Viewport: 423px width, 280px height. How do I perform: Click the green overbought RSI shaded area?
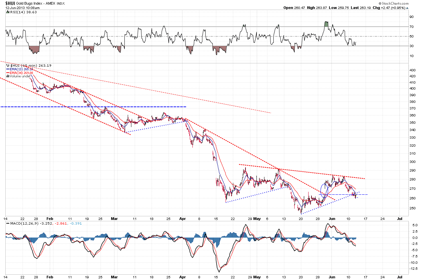326,24
